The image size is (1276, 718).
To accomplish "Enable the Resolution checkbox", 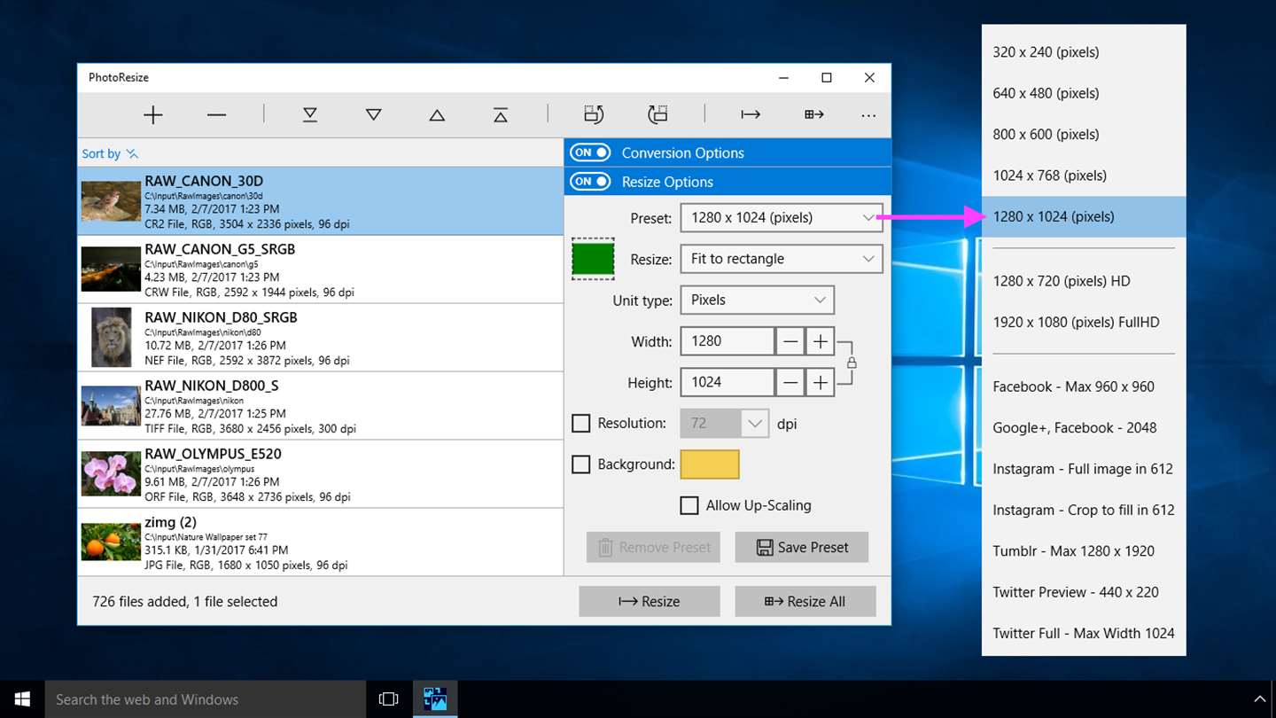I will click(x=581, y=424).
